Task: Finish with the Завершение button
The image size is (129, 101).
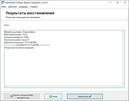Action: pyautogui.click(x=85, y=96)
